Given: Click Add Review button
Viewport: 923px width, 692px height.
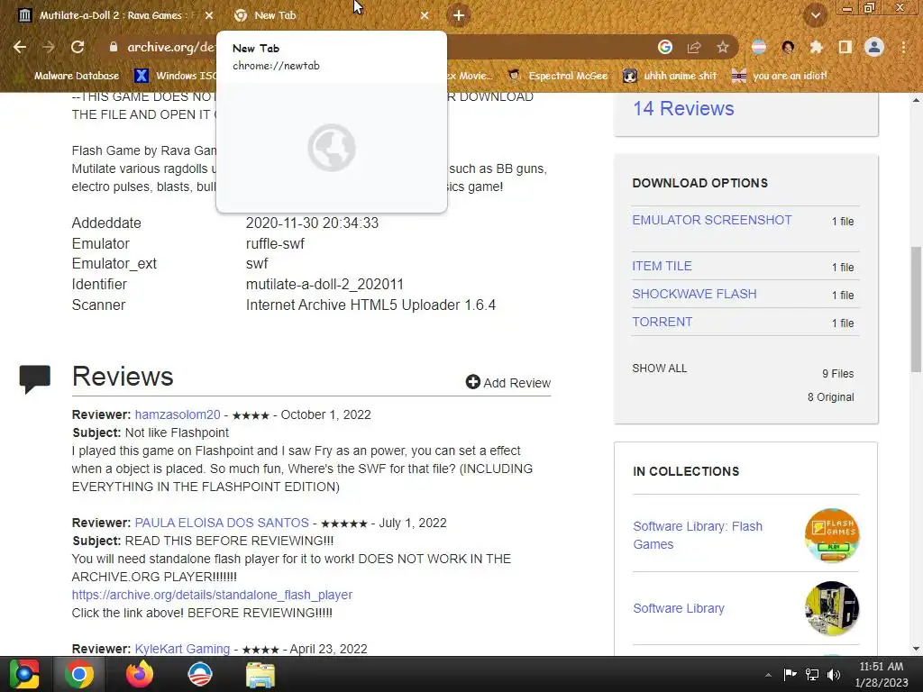Looking at the screenshot, I should (508, 382).
